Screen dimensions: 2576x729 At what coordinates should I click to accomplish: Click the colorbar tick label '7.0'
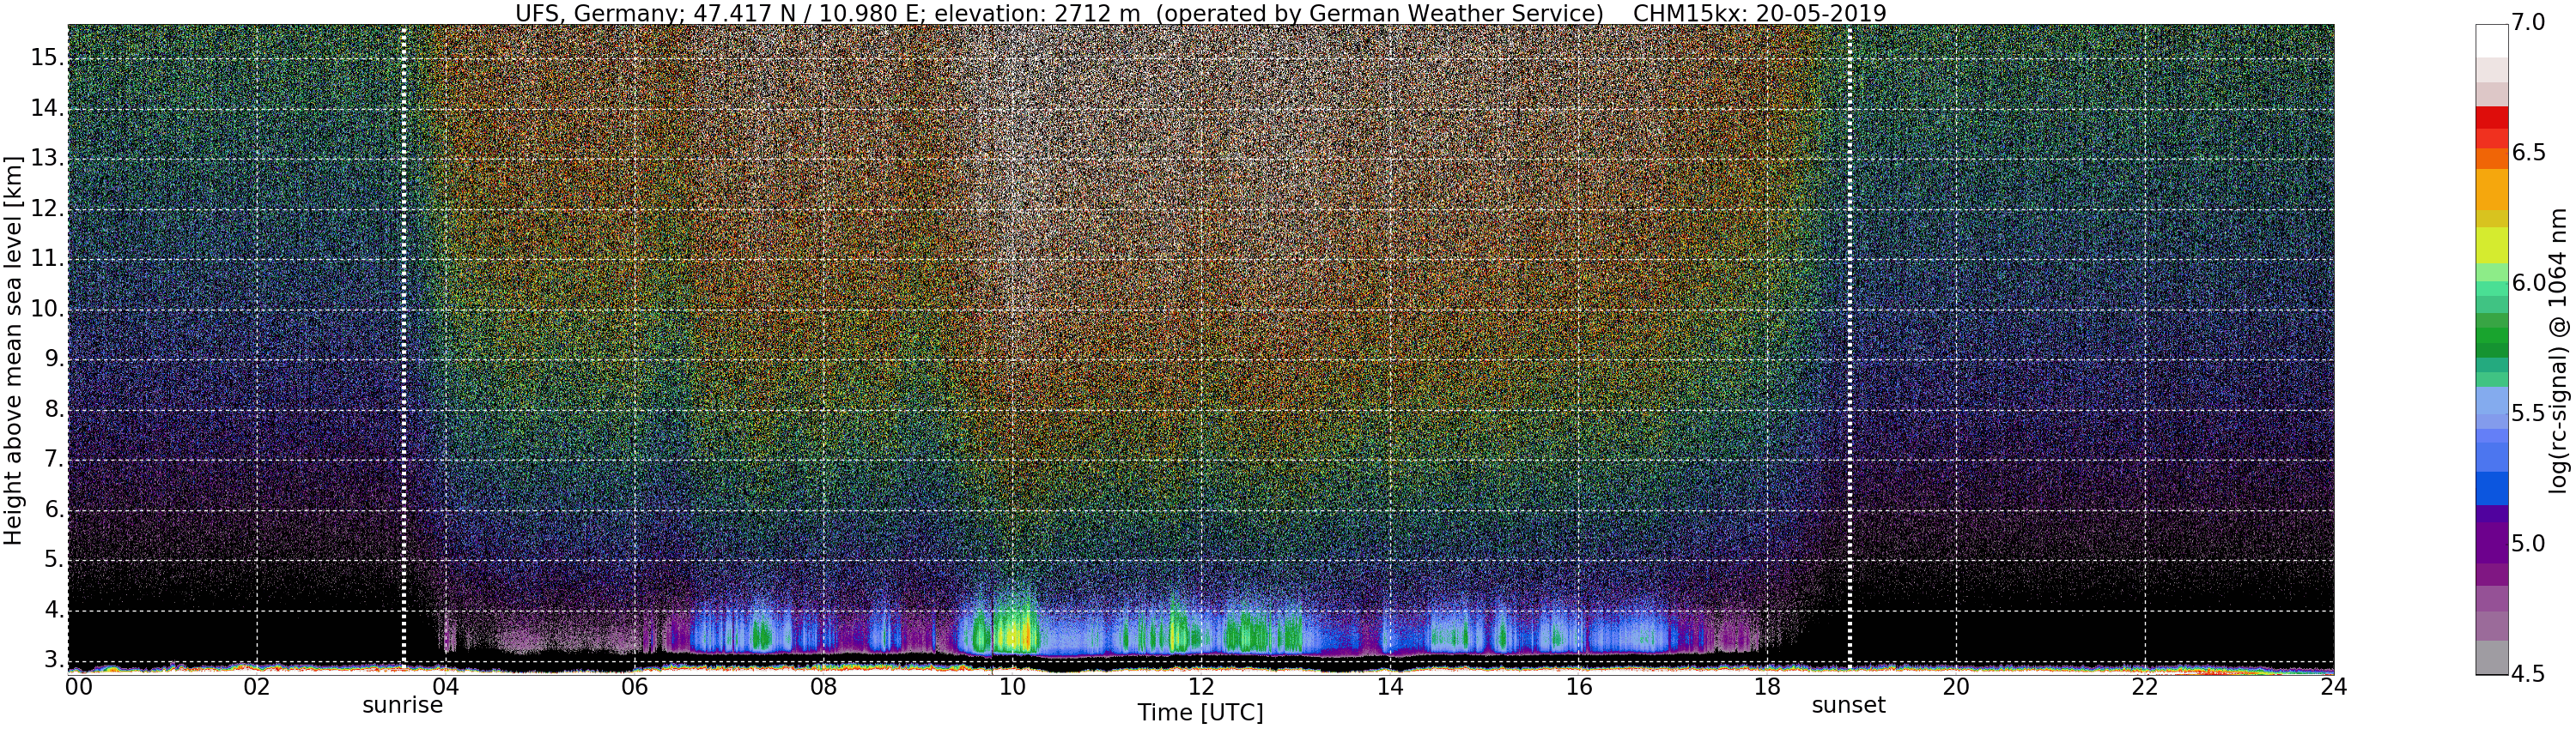2530,22
